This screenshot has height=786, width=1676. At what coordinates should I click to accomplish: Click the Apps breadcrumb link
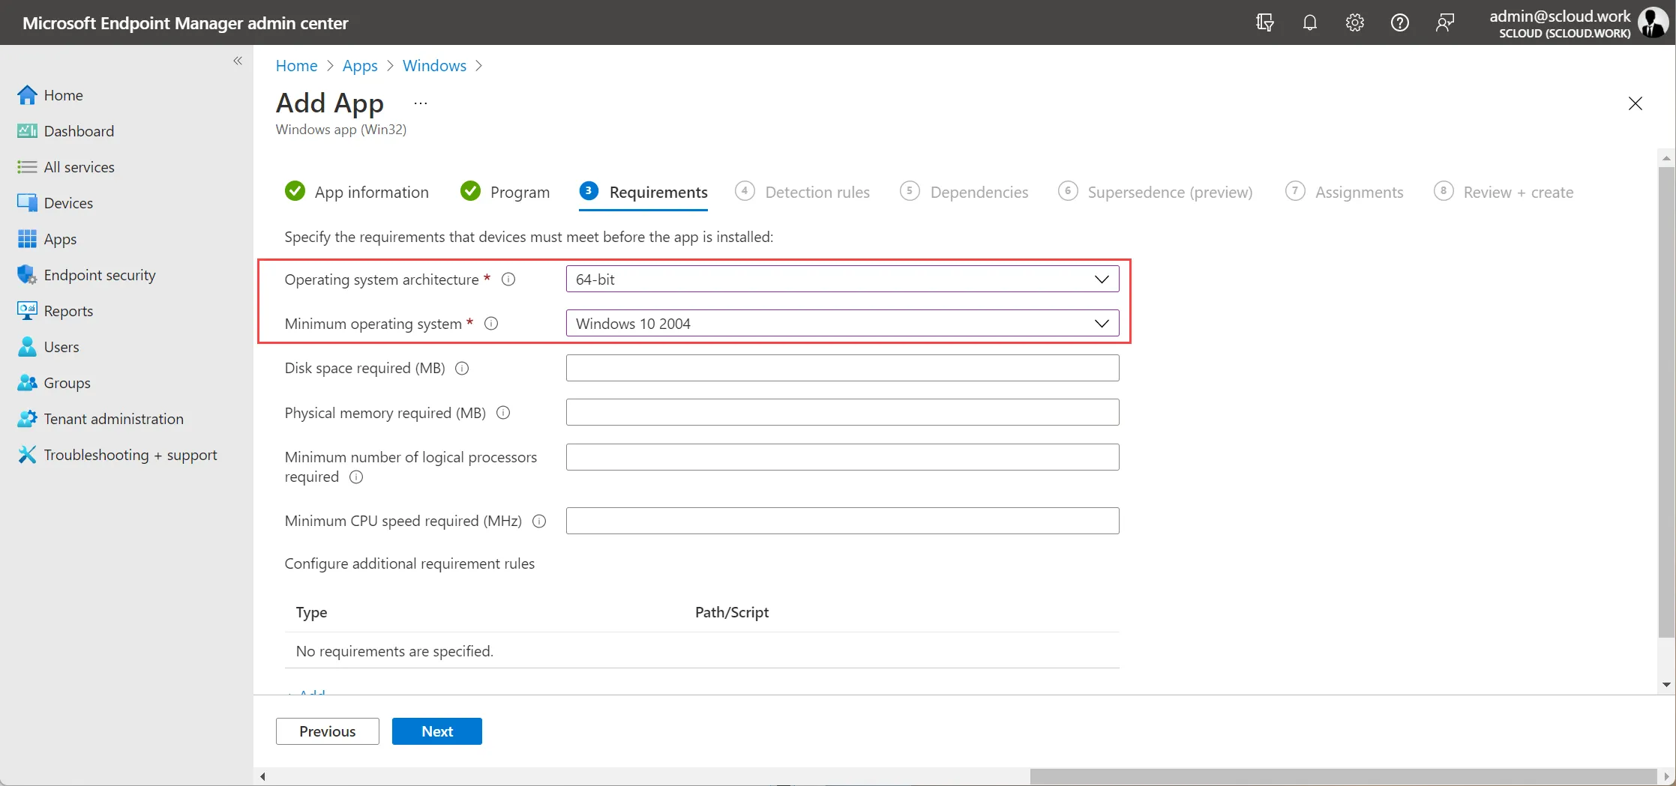coord(360,66)
